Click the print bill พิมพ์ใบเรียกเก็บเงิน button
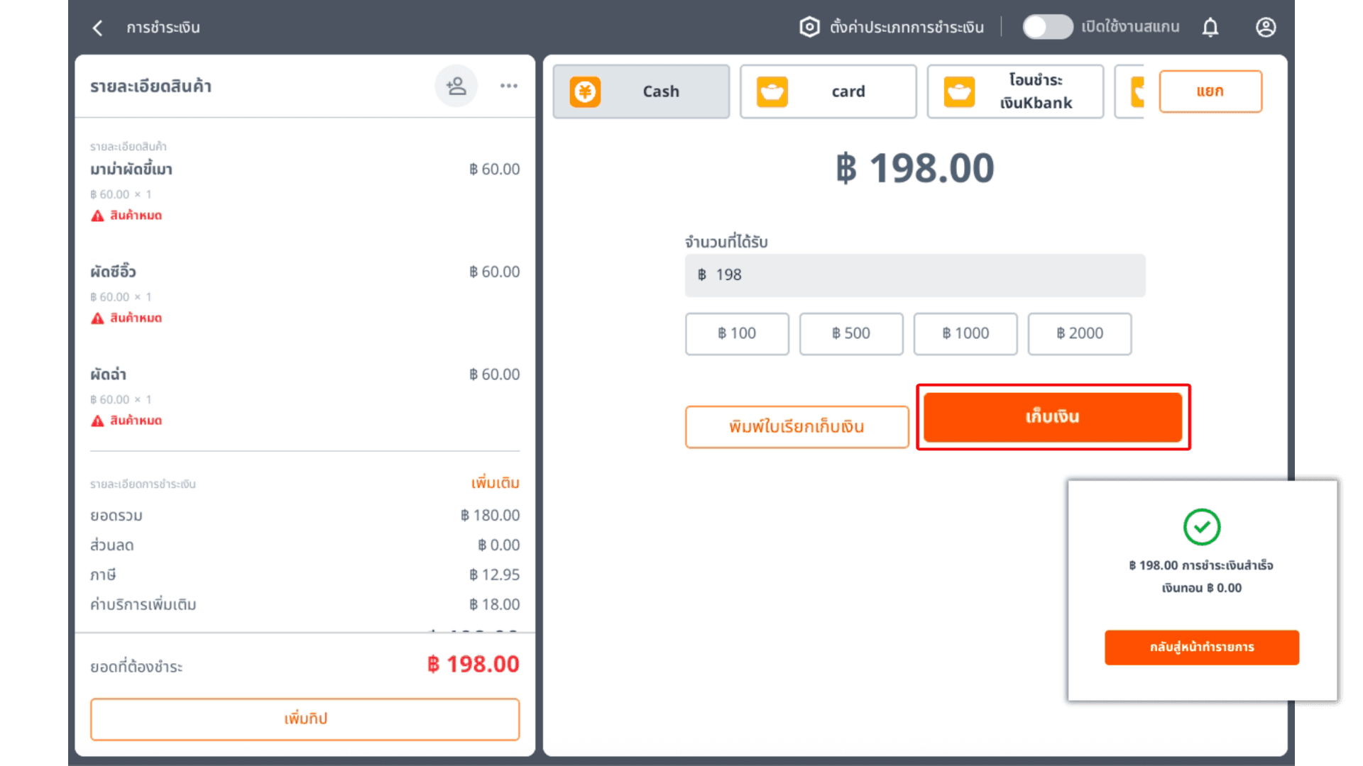The image size is (1363, 766). (x=797, y=427)
